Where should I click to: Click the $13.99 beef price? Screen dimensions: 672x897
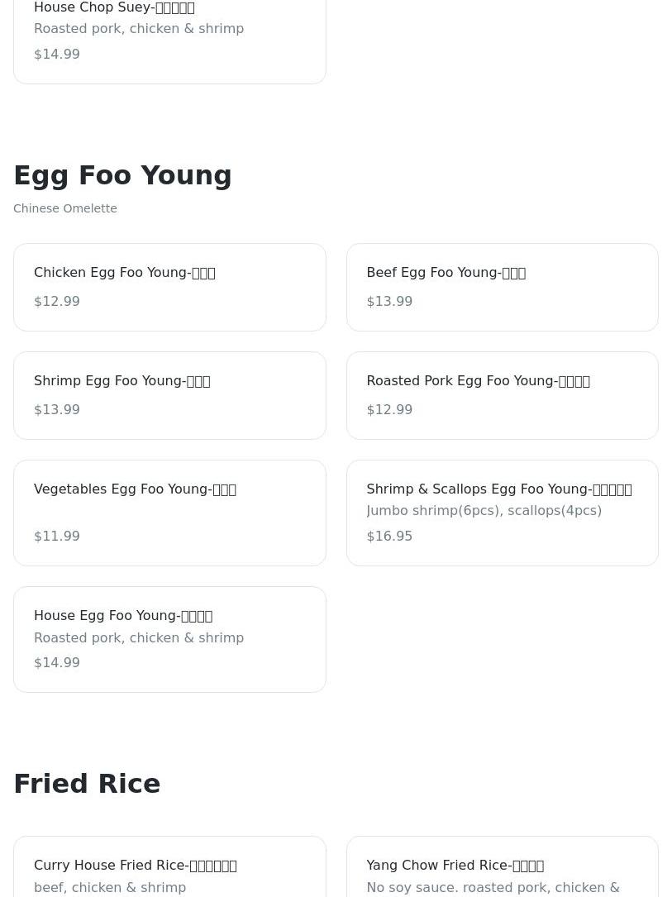click(x=389, y=301)
